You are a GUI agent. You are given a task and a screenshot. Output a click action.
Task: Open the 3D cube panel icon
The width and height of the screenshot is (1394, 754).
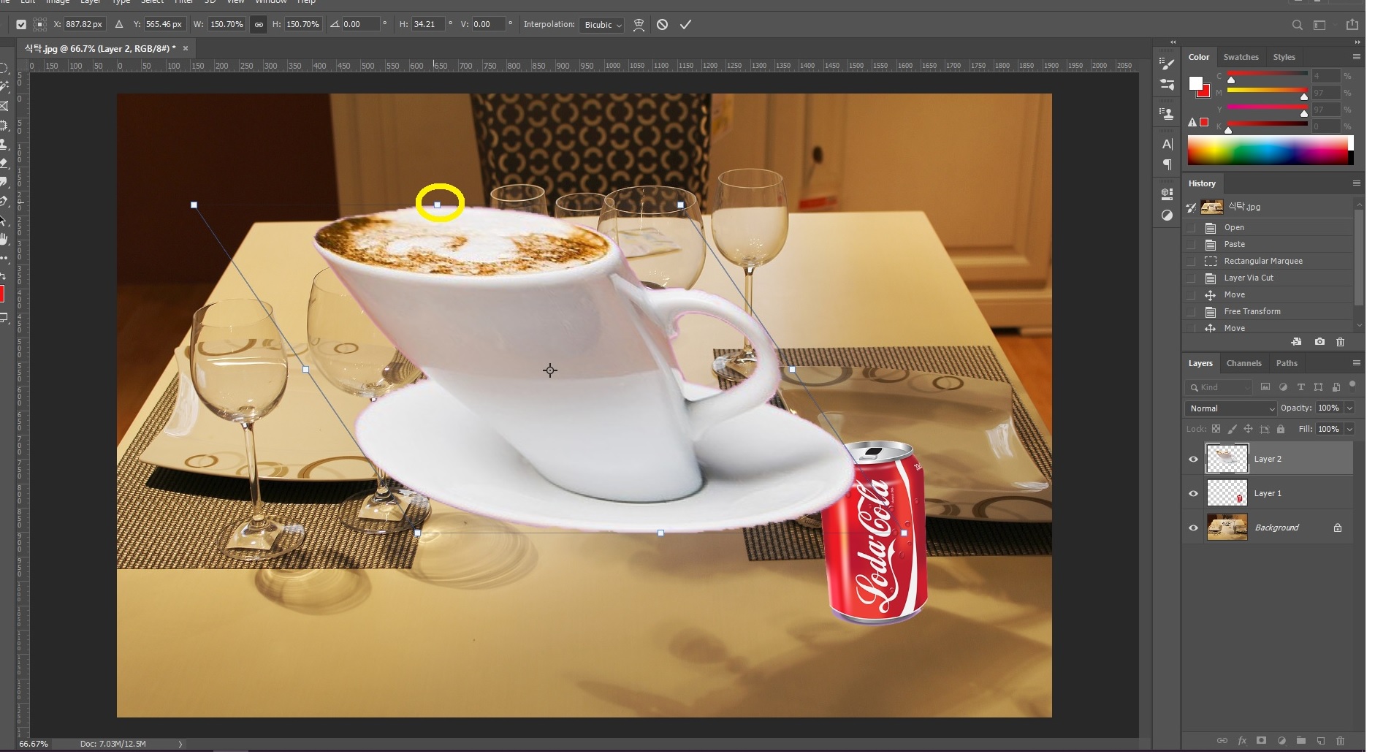tap(1168, 194)
